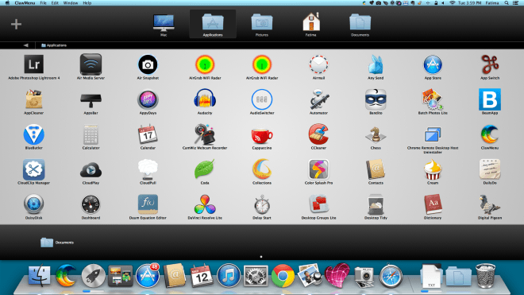Switch to the Pictures folder tab
The height and width of the screenshot is (295, 524).
pos(262,25)
